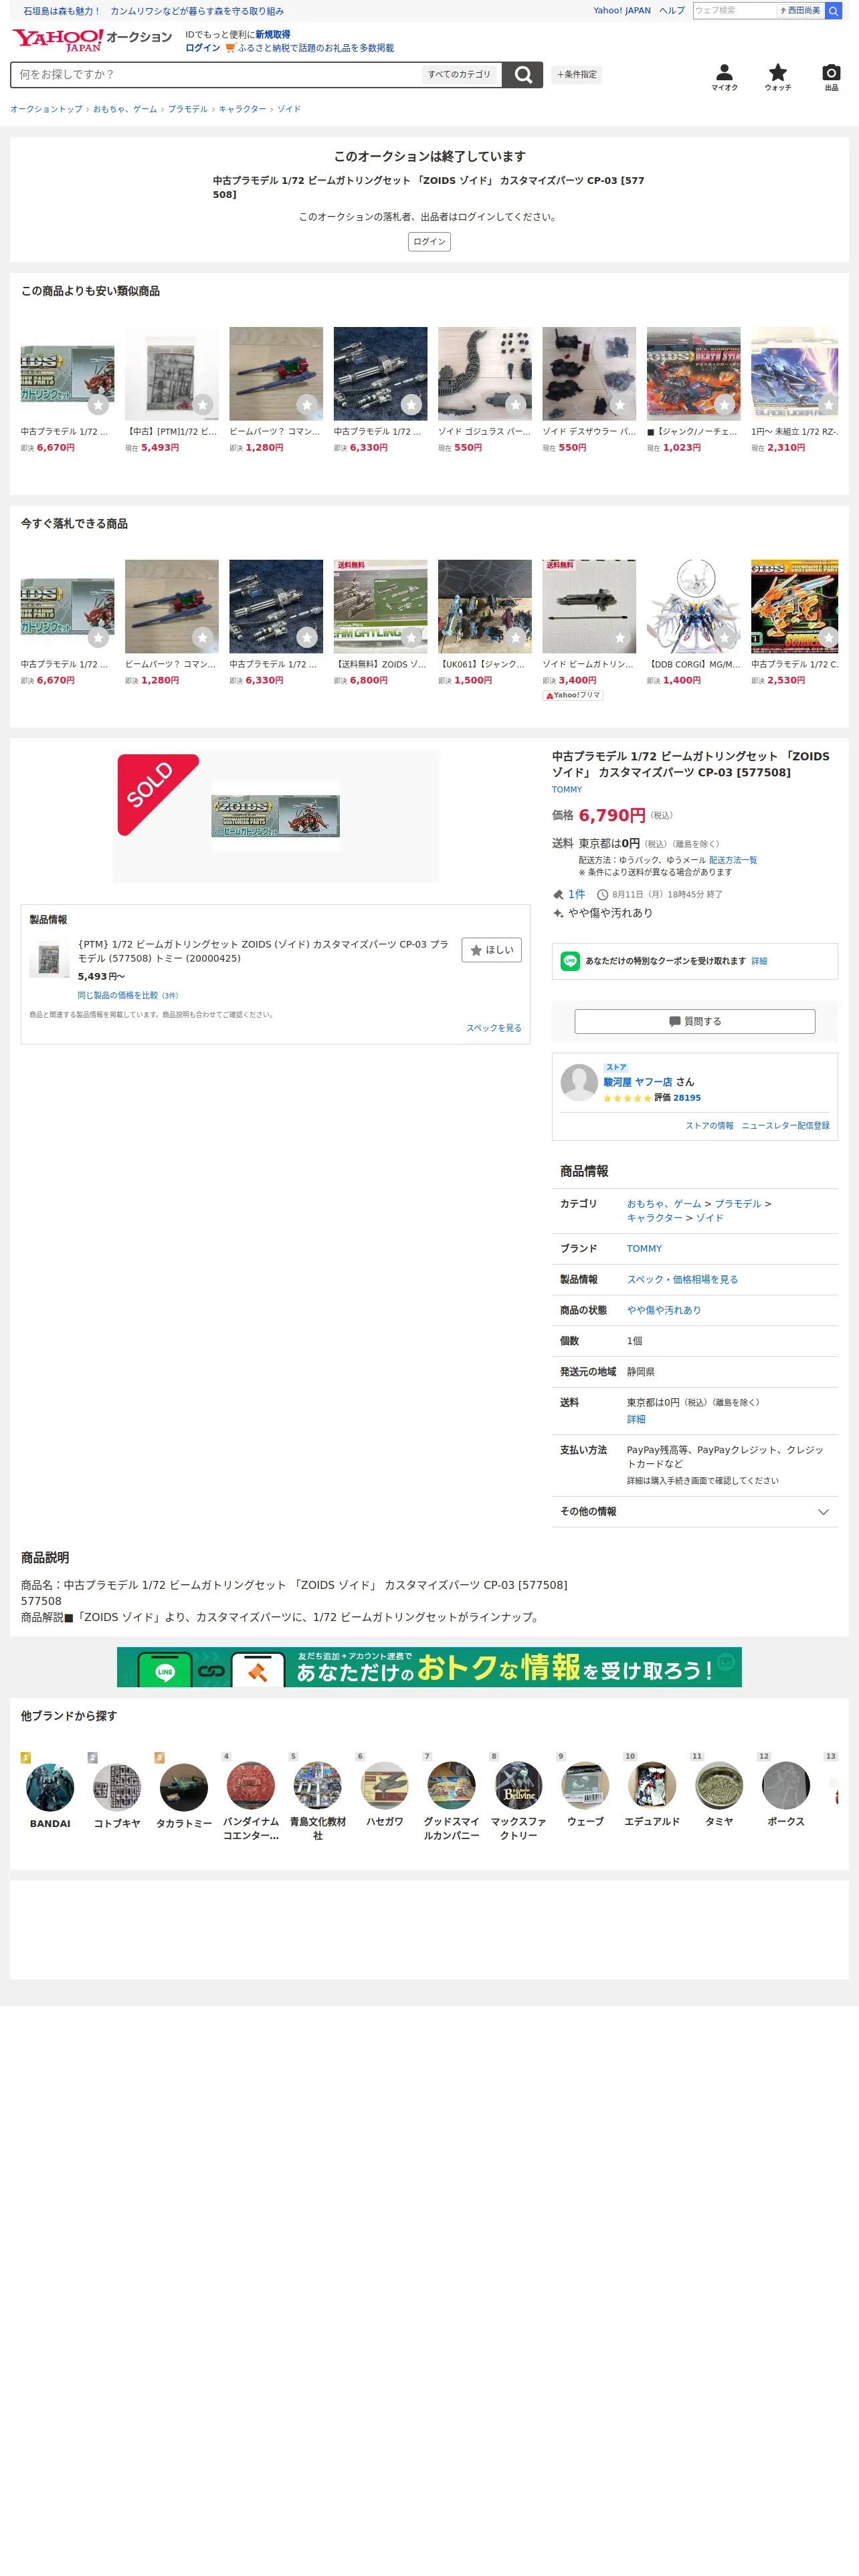Toggle the watch star on the 1,023円 item
Screen dimensions: 859x2576
pos(724,405)
